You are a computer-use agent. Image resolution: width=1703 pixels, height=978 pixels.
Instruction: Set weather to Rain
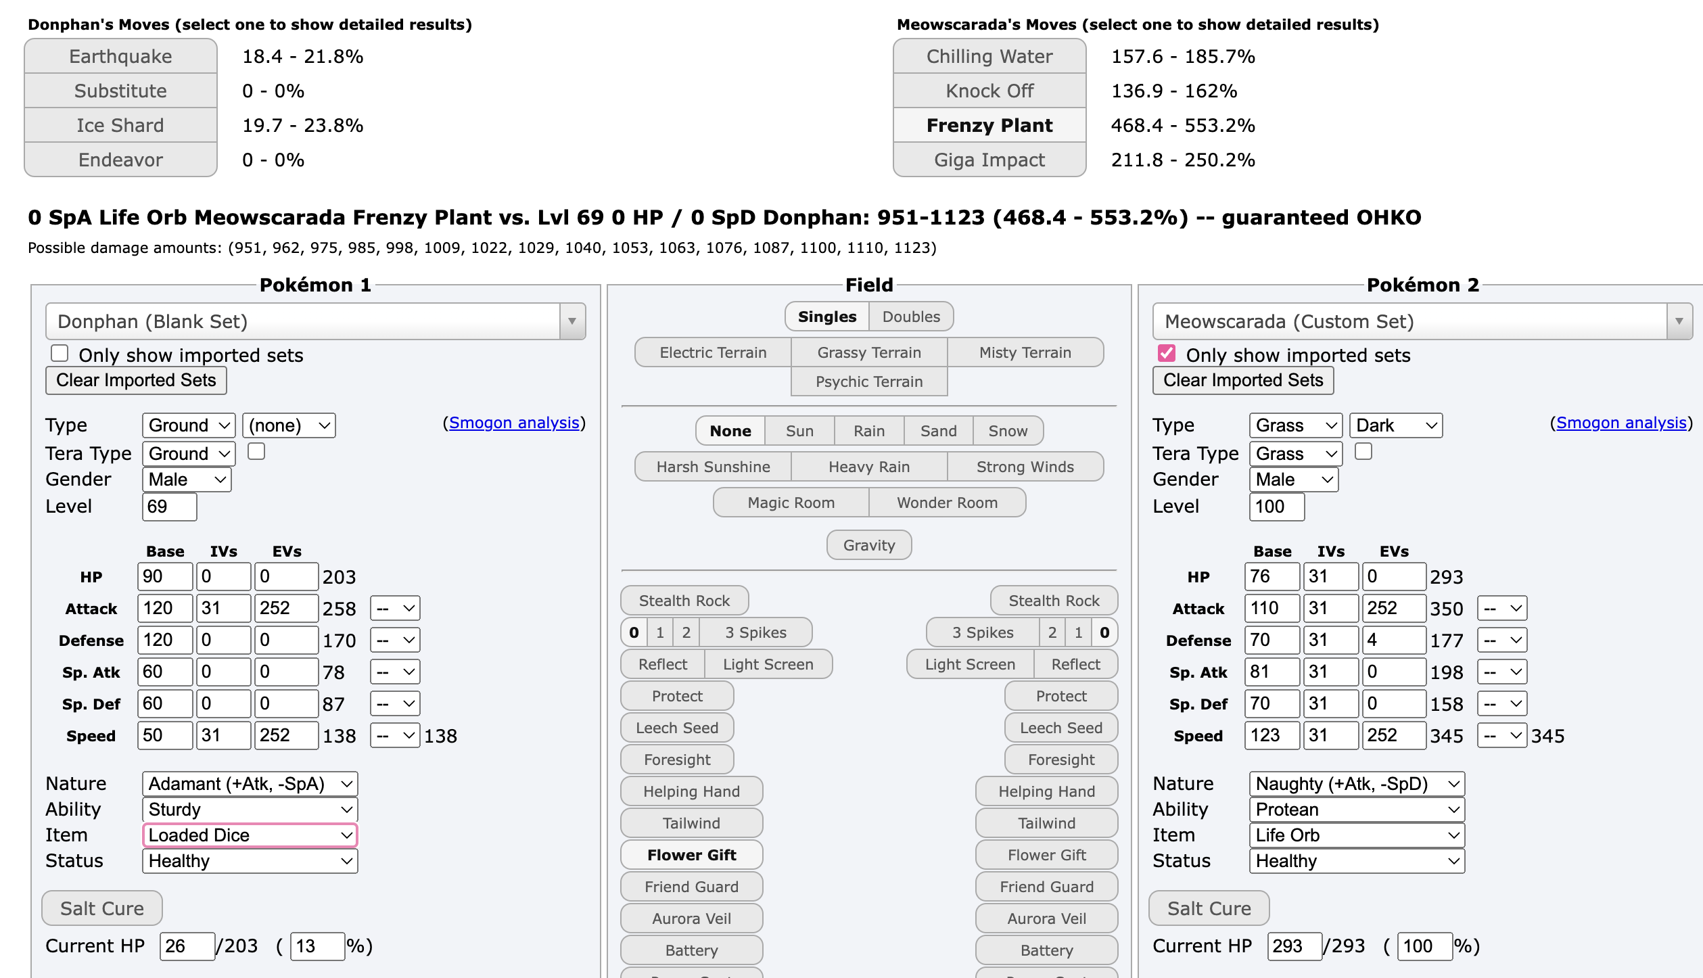(x=869, y=431)
